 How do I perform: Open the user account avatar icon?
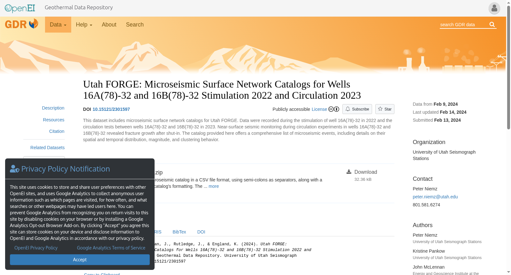[494, 8]
